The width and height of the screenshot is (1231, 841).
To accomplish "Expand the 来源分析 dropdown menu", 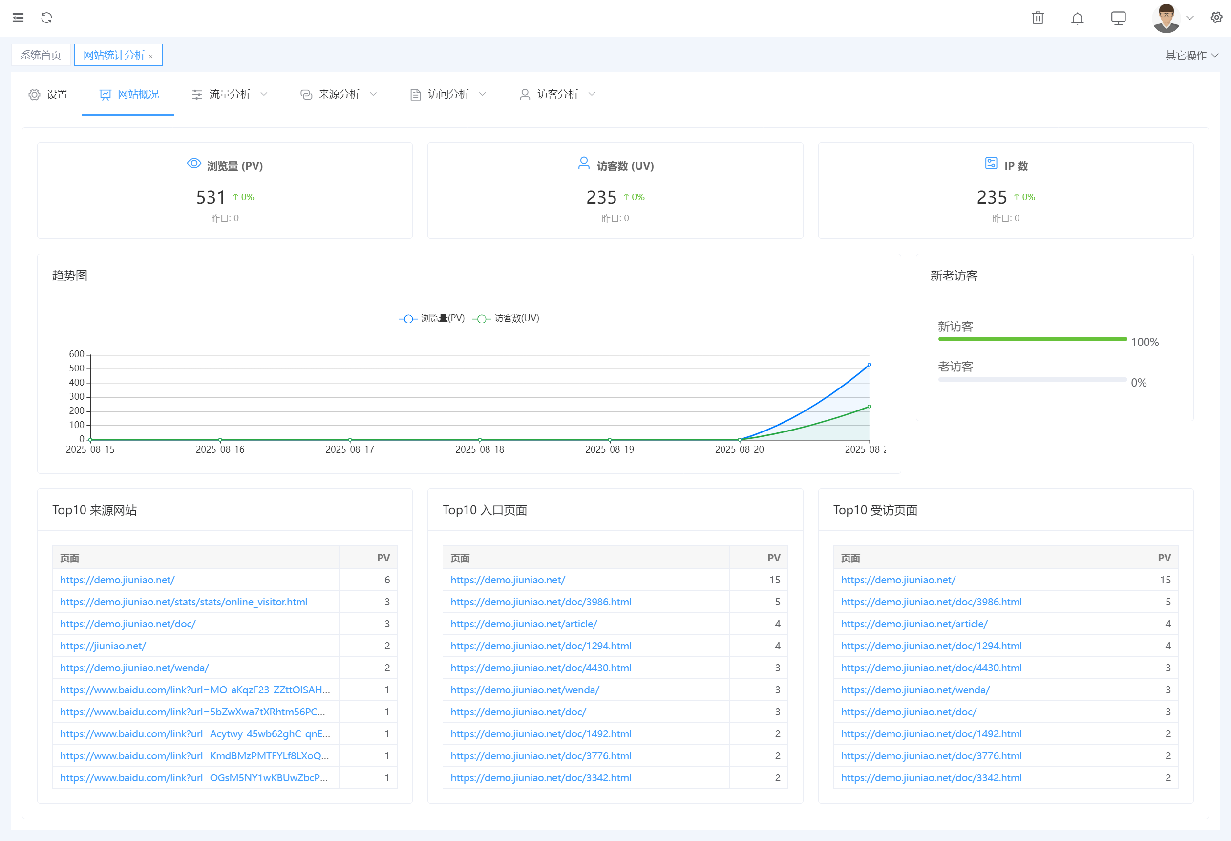I will point(339,94).
